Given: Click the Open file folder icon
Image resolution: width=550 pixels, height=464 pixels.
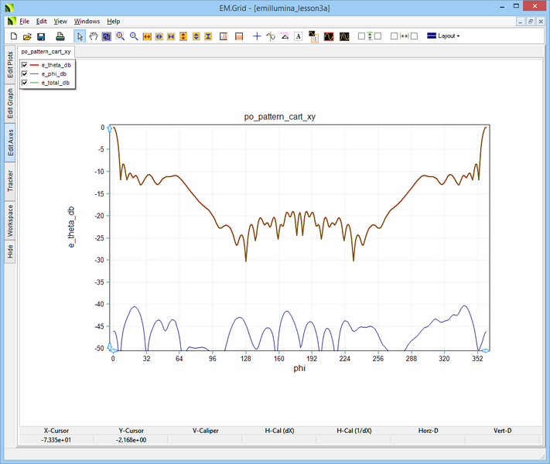Looking at the screenshot, I should tap(27, 36).
